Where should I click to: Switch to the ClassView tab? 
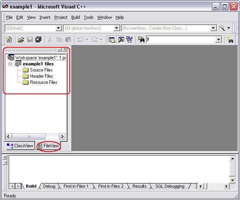(20, 146)
